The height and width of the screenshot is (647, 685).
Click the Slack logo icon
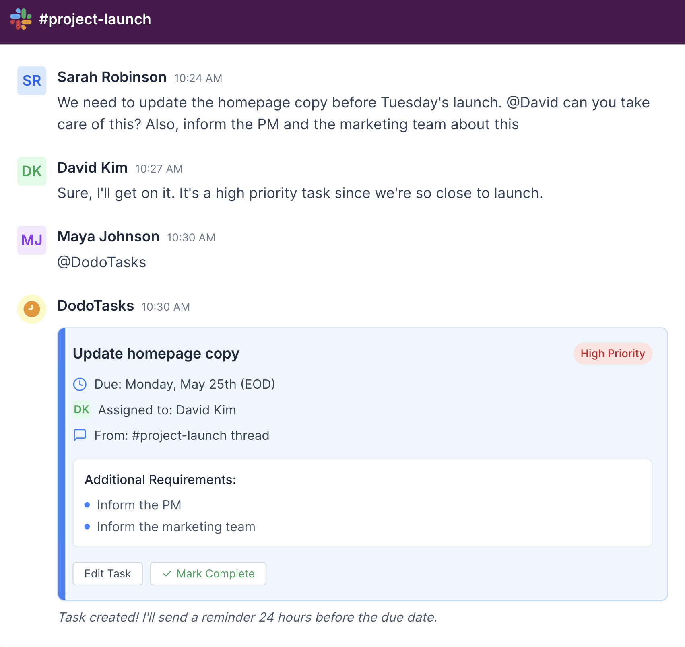pos(21,19)
